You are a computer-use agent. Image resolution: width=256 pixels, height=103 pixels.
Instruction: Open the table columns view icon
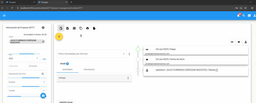[74, 28]
